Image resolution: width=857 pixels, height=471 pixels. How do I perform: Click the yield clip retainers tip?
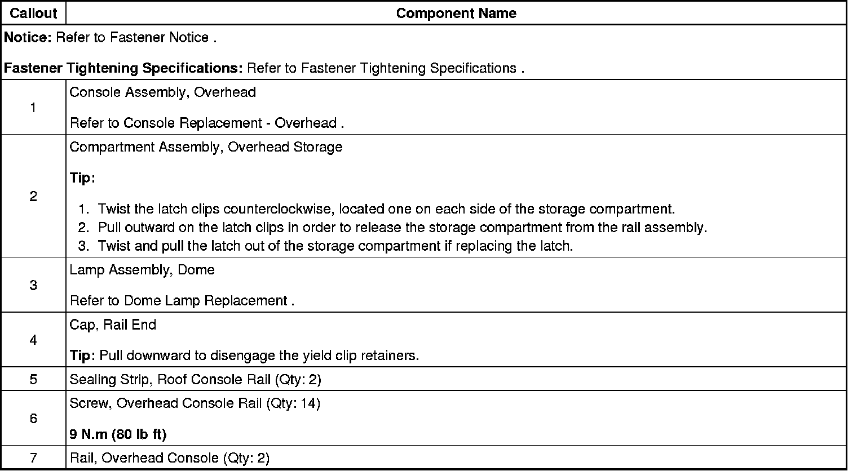click(x=259, y=356)
